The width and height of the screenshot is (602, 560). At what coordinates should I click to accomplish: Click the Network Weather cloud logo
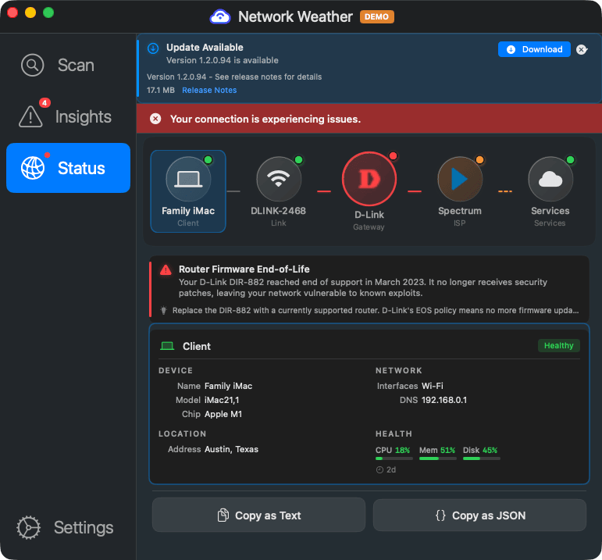point(220,16)
